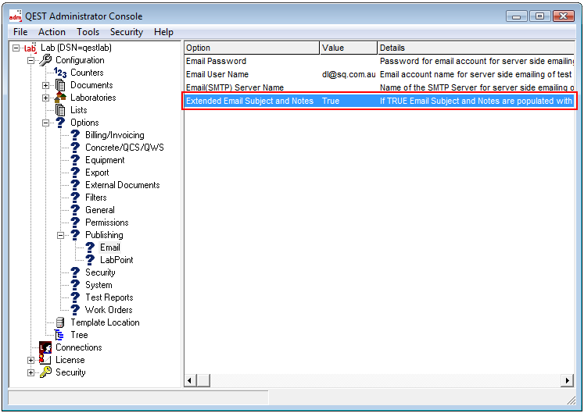Open the Action menu
Image resolution: width=584 pixels, height=413 pixels.
coord(52,32)
